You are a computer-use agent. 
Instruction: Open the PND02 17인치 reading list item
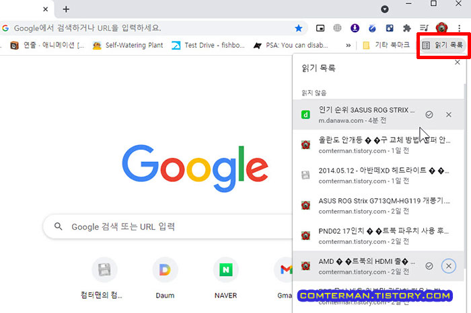pyautogui.click(x=378, y=236)
